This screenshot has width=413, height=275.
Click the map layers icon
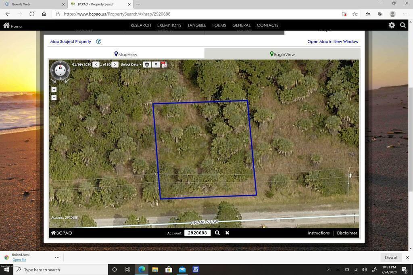coord(147,64)
